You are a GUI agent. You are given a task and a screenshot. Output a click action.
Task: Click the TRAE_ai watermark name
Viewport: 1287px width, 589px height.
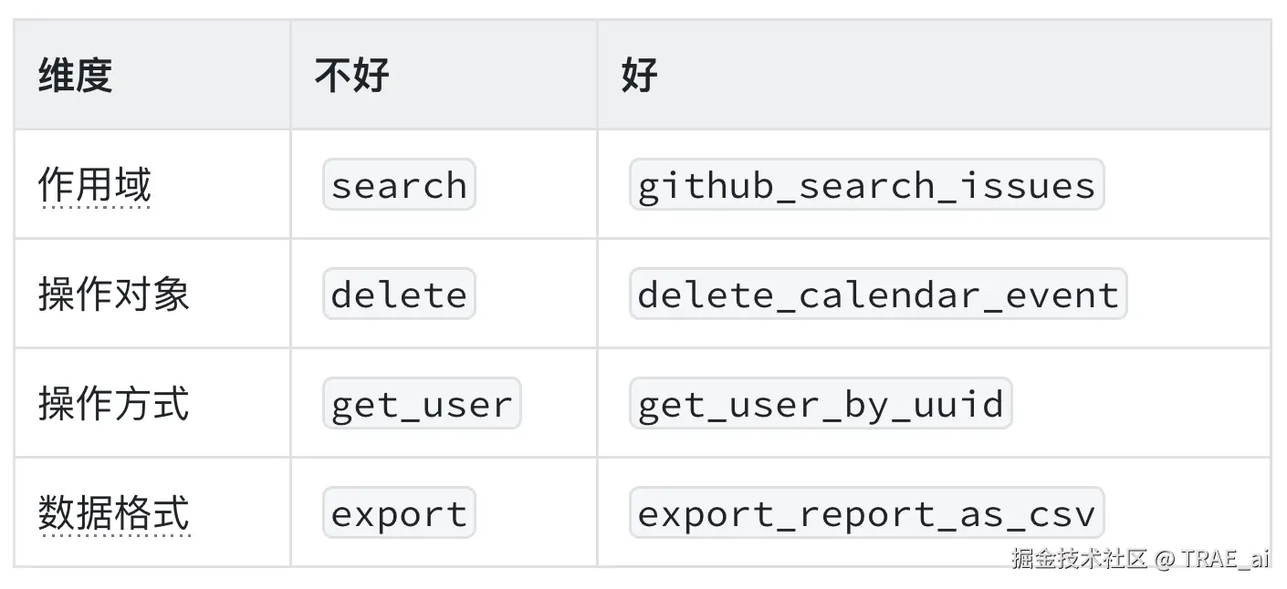point(1225,558)
